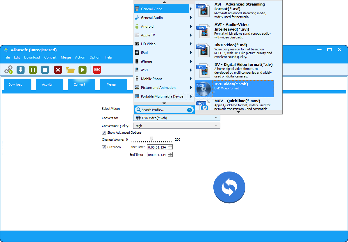Click the blue stop toolbar icon

[45, 70]
